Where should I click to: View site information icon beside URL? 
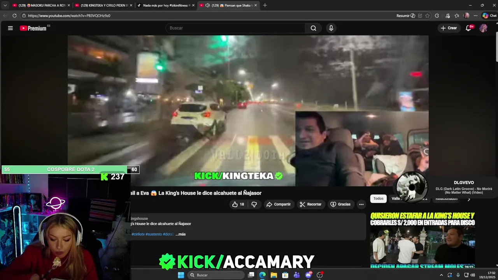(x=24, y=16)
